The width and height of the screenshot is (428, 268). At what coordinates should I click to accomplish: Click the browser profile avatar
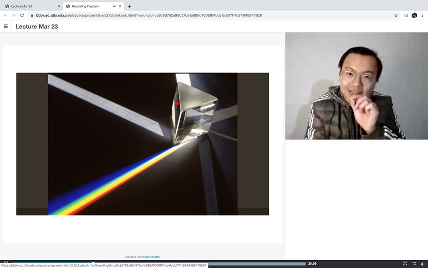(414, 15)
